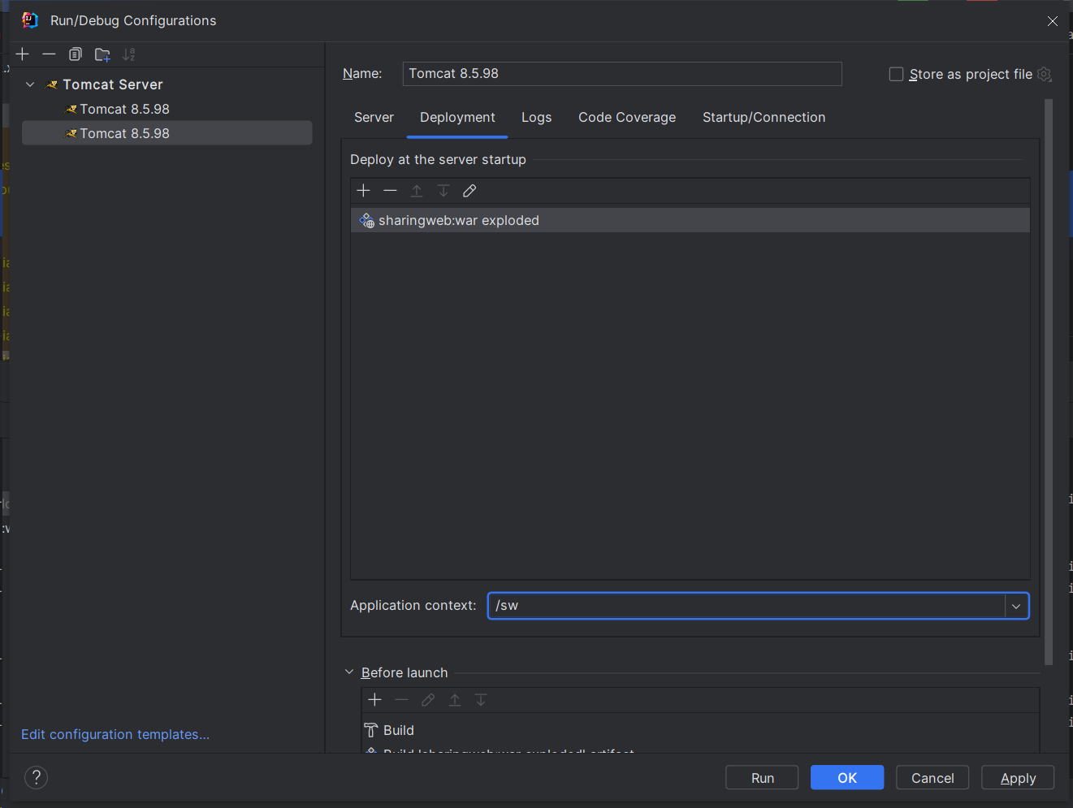Click Tomcat Server group label
This screenshot has width=1073, height=808.
[113, 84]
